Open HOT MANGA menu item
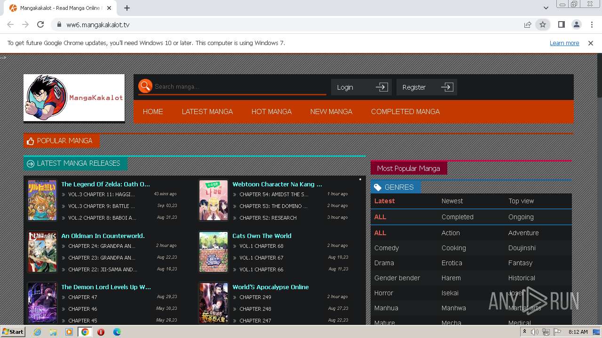 click(x=271, y=112)
